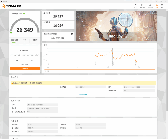The height and width of the screenshot is (139, 168).
Task: Click the compare results online (在线比较结果) button
Action: [x=25, y=64]
